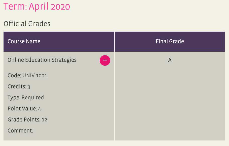Click the UNIV 1001 course code text
Image resolution: width=229 pixels, height=146 pixels.
[35, 76]
